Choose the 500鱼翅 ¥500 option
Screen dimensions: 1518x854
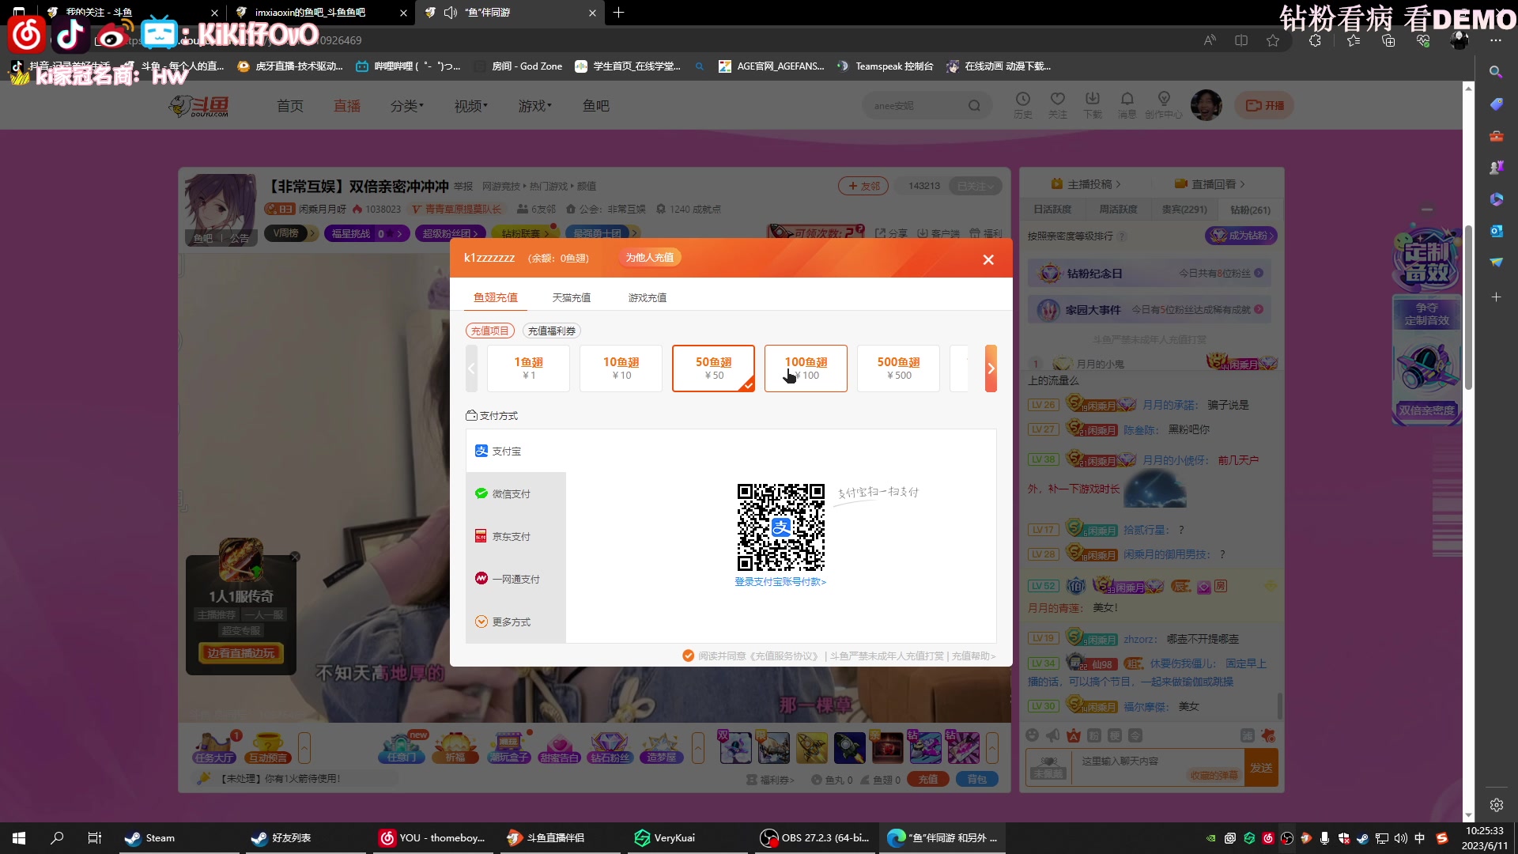coord(898,368)
